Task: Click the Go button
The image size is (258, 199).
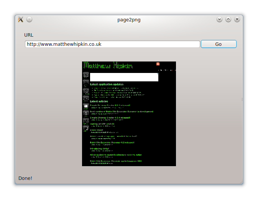Action: coord(219,44)
